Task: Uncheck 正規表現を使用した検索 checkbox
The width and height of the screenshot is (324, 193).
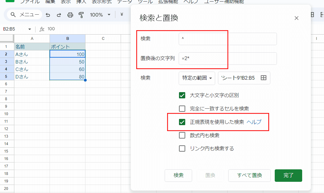Action: (x=182, y=122)
